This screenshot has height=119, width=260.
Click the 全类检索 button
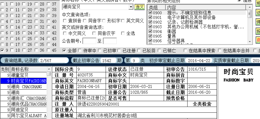[x=202, y=104]
